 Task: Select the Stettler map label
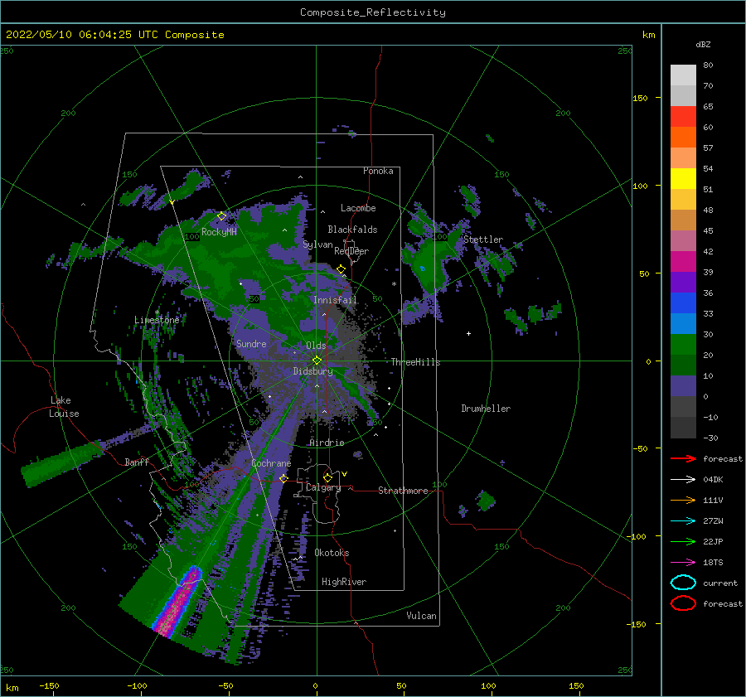(x=483, y=240)
